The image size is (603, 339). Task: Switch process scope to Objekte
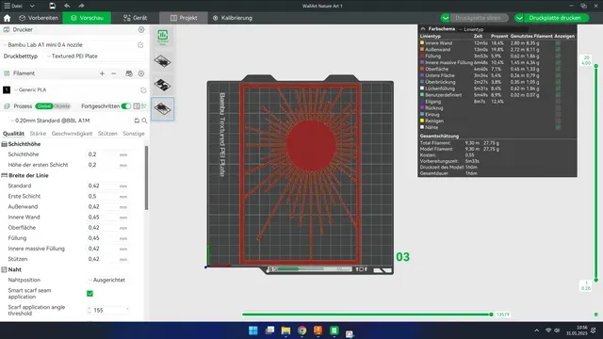[x=62, y=106]
